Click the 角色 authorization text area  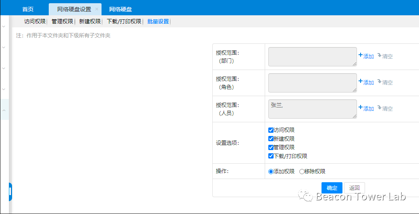[313, 83]
